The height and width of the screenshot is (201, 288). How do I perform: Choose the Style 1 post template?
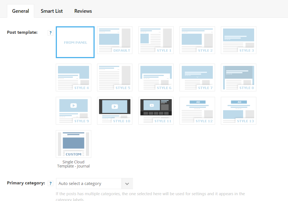pos(156,40)
